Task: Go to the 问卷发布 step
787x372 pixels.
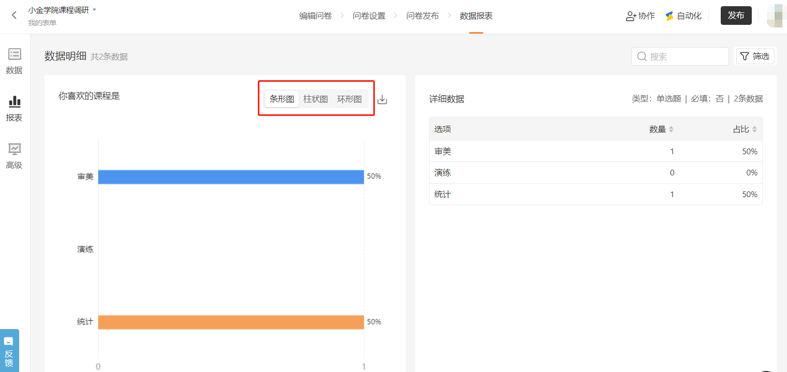Action: pyautogui.click(x=422, y=16)
